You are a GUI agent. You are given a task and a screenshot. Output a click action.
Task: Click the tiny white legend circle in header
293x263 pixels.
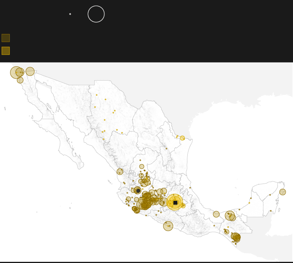click(x=70, y=14)
